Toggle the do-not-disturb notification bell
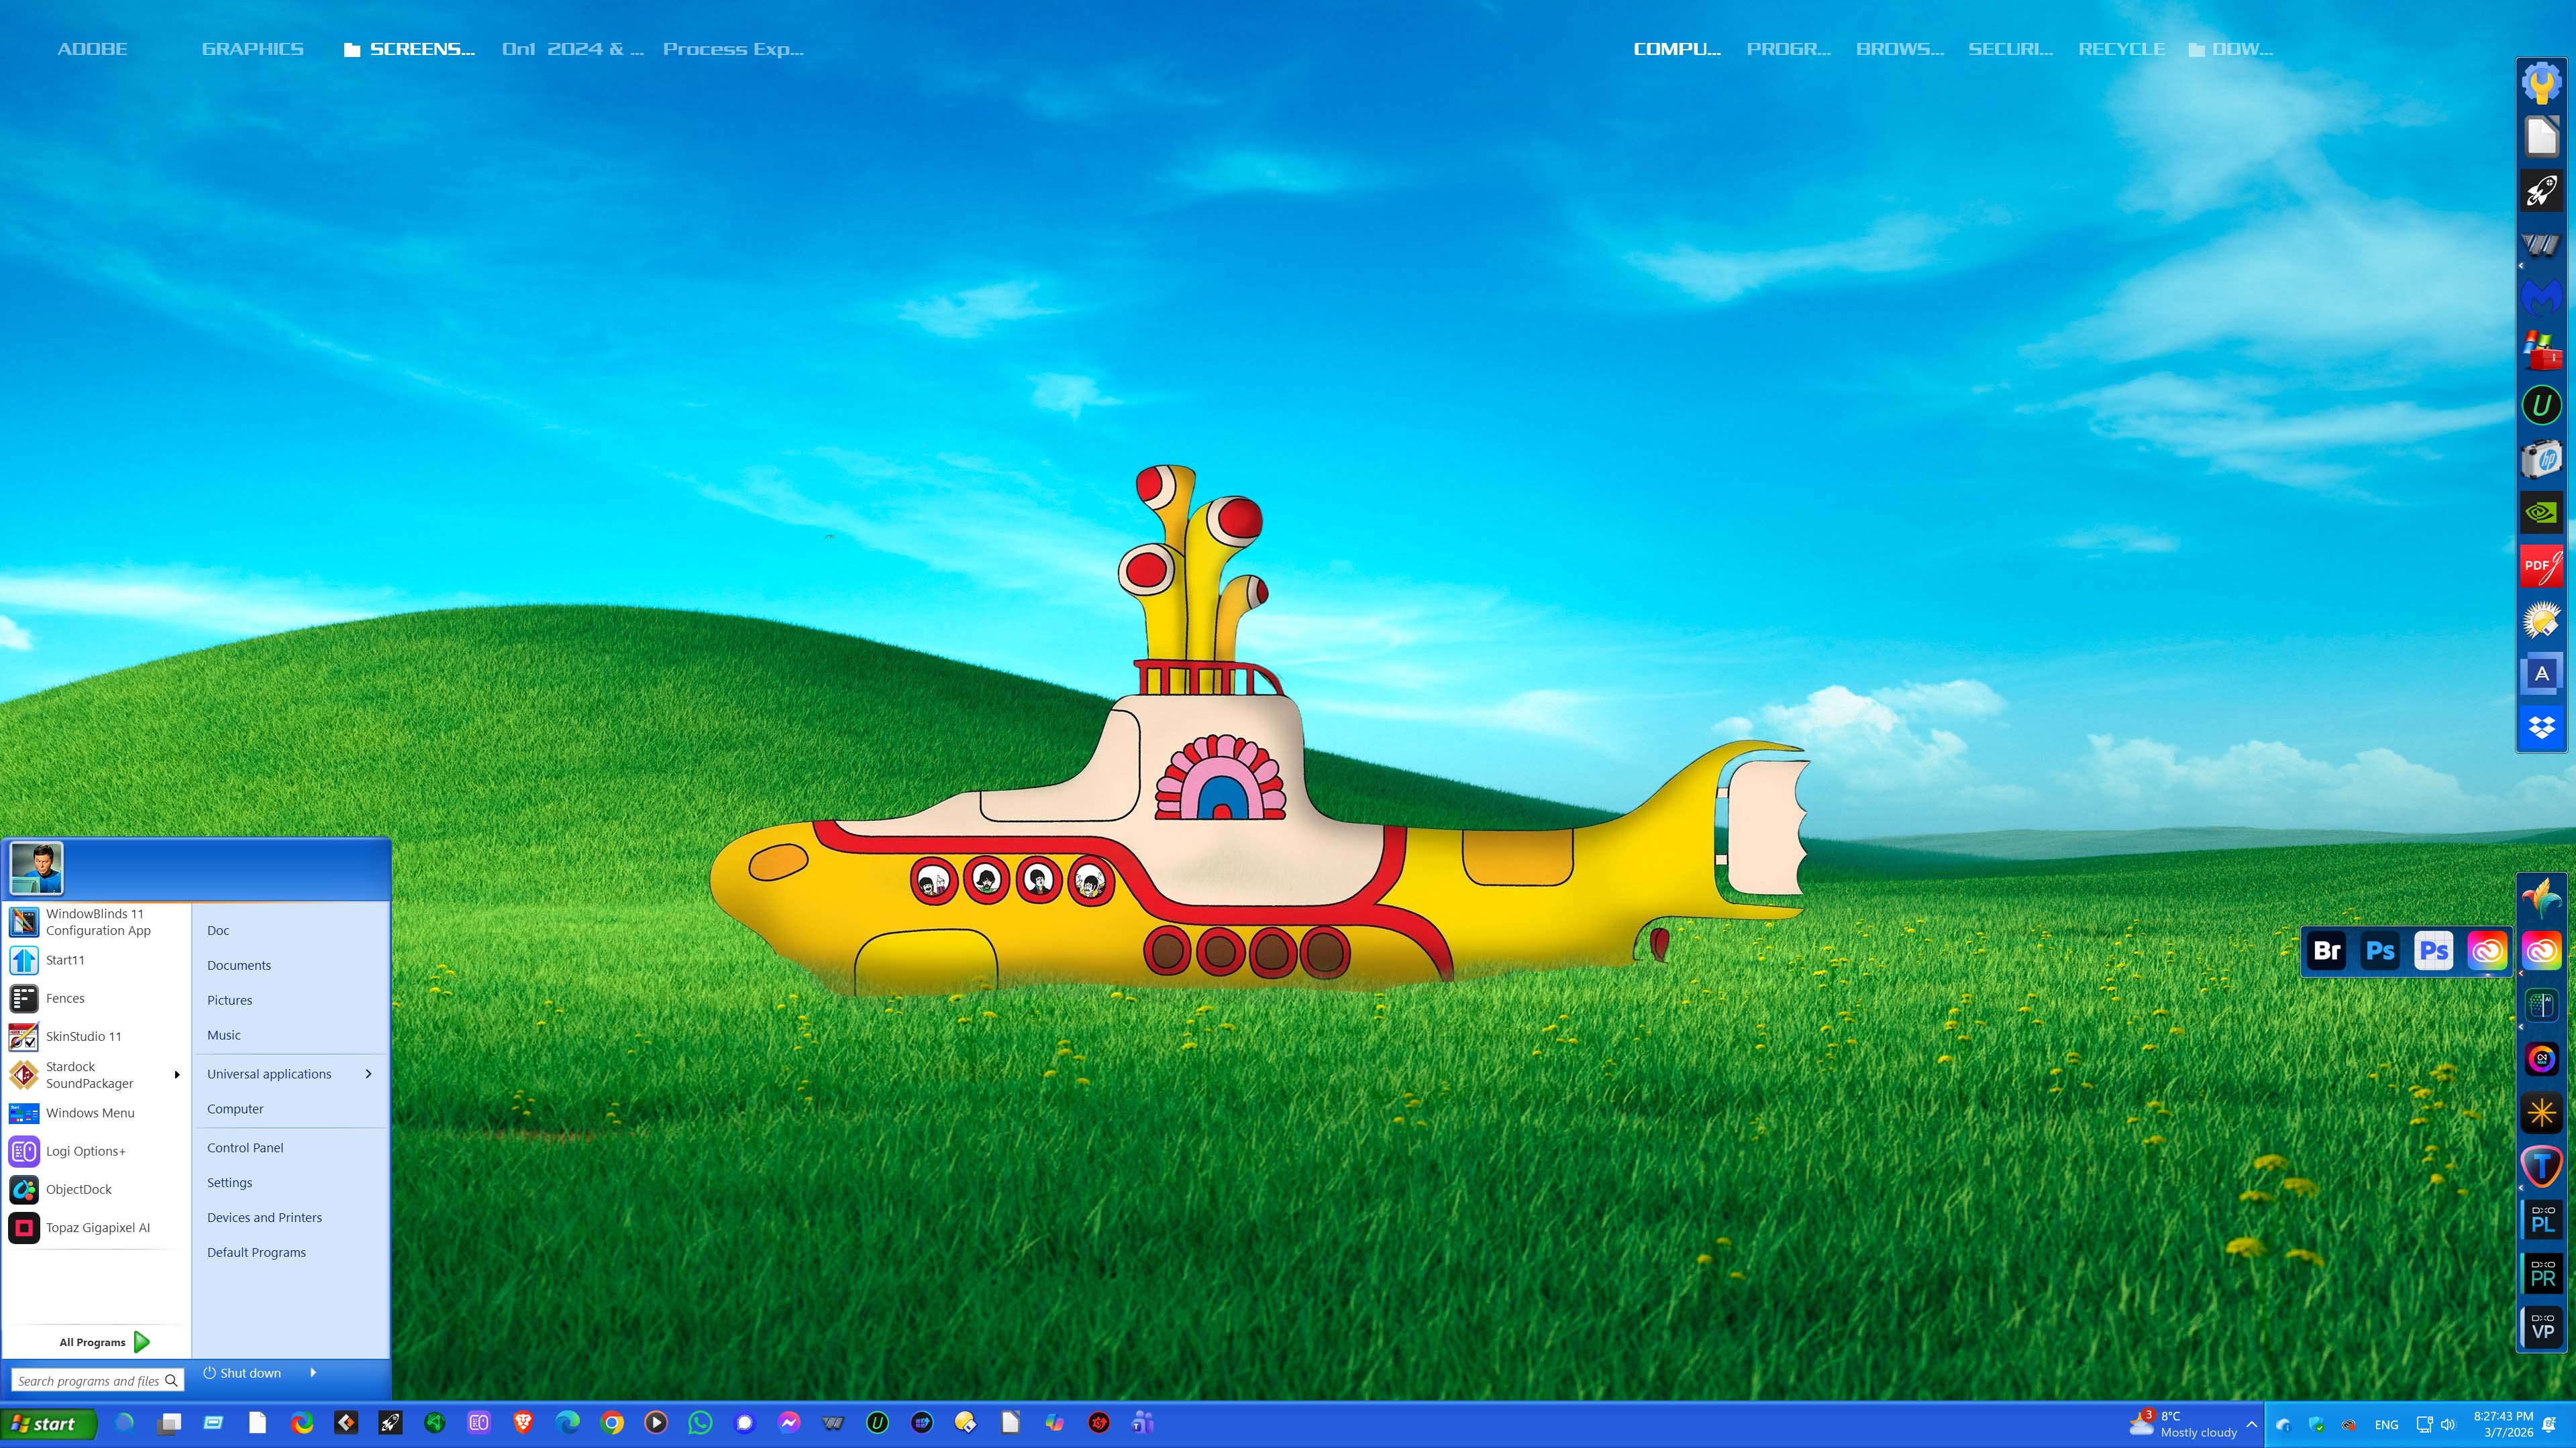 tap(2549, 1424)
